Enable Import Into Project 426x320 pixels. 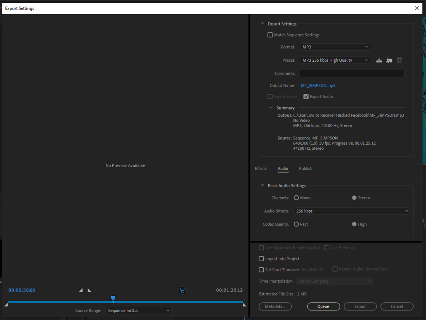click(261, 259)
